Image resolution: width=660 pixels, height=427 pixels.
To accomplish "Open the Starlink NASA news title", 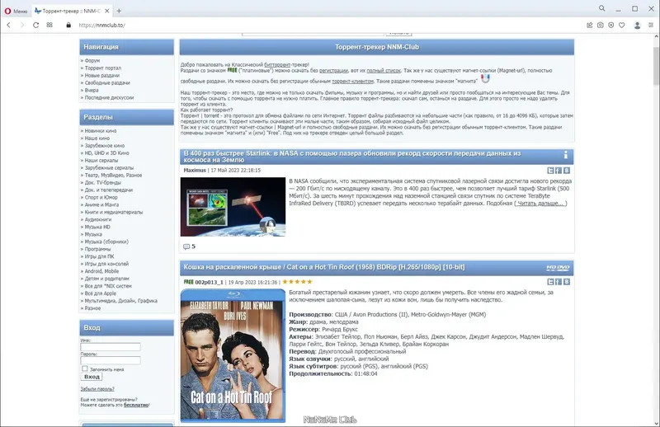I will click(x=352, y=157).
